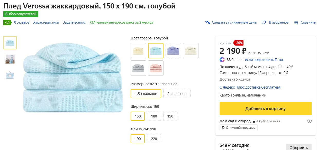The width and height of the screenshot is (317, 150).
Task: Show the packaged blanket bag thumbnail
Action: (10, 75)
